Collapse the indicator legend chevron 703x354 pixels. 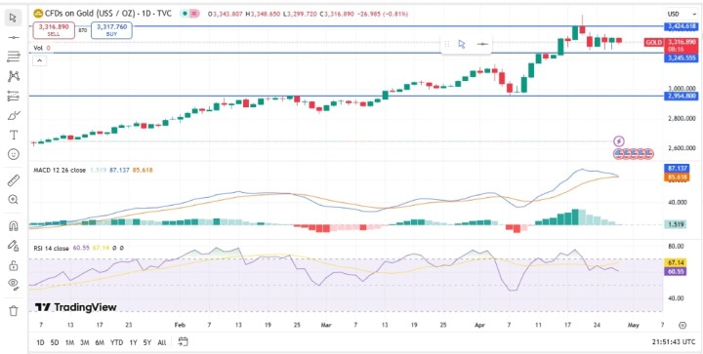click(x=39, y=60)
